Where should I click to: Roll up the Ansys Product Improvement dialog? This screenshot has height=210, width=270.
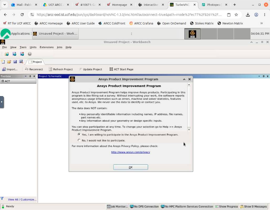pyautogui.click(x=184, y=79)
